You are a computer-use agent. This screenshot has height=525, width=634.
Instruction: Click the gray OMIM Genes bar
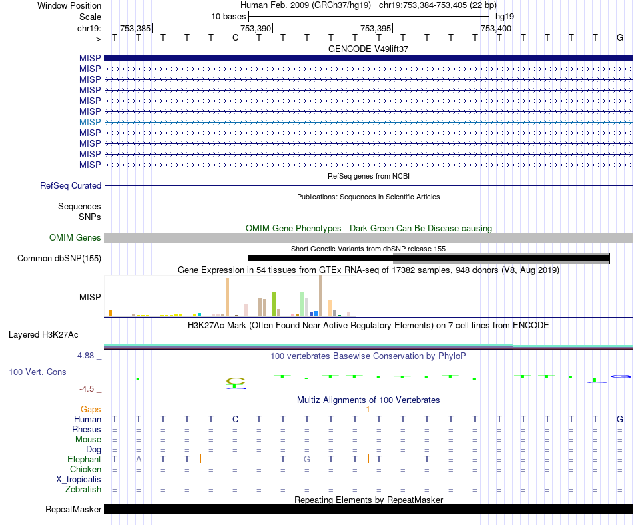[x=368, y=237]
